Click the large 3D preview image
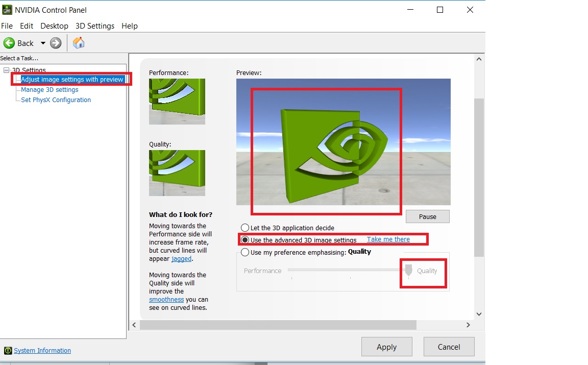The width and height of the screenshot is (588, 365). pos(343,142)
